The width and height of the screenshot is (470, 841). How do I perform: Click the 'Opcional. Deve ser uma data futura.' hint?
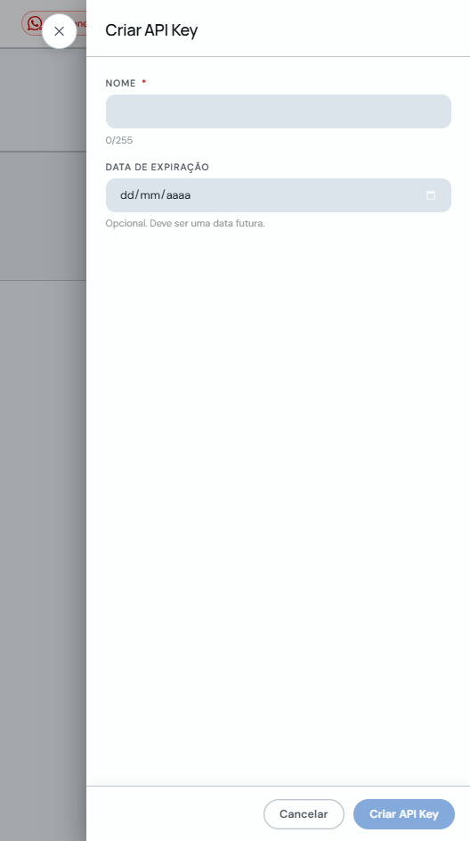185,223
